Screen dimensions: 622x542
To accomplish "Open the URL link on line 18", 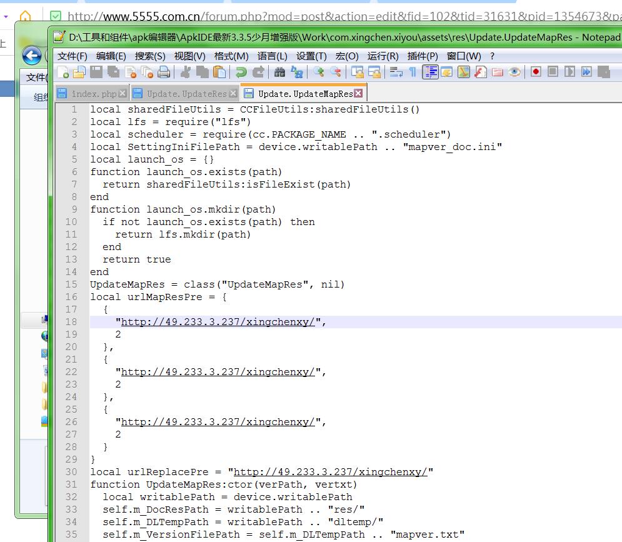I will 218,322.
